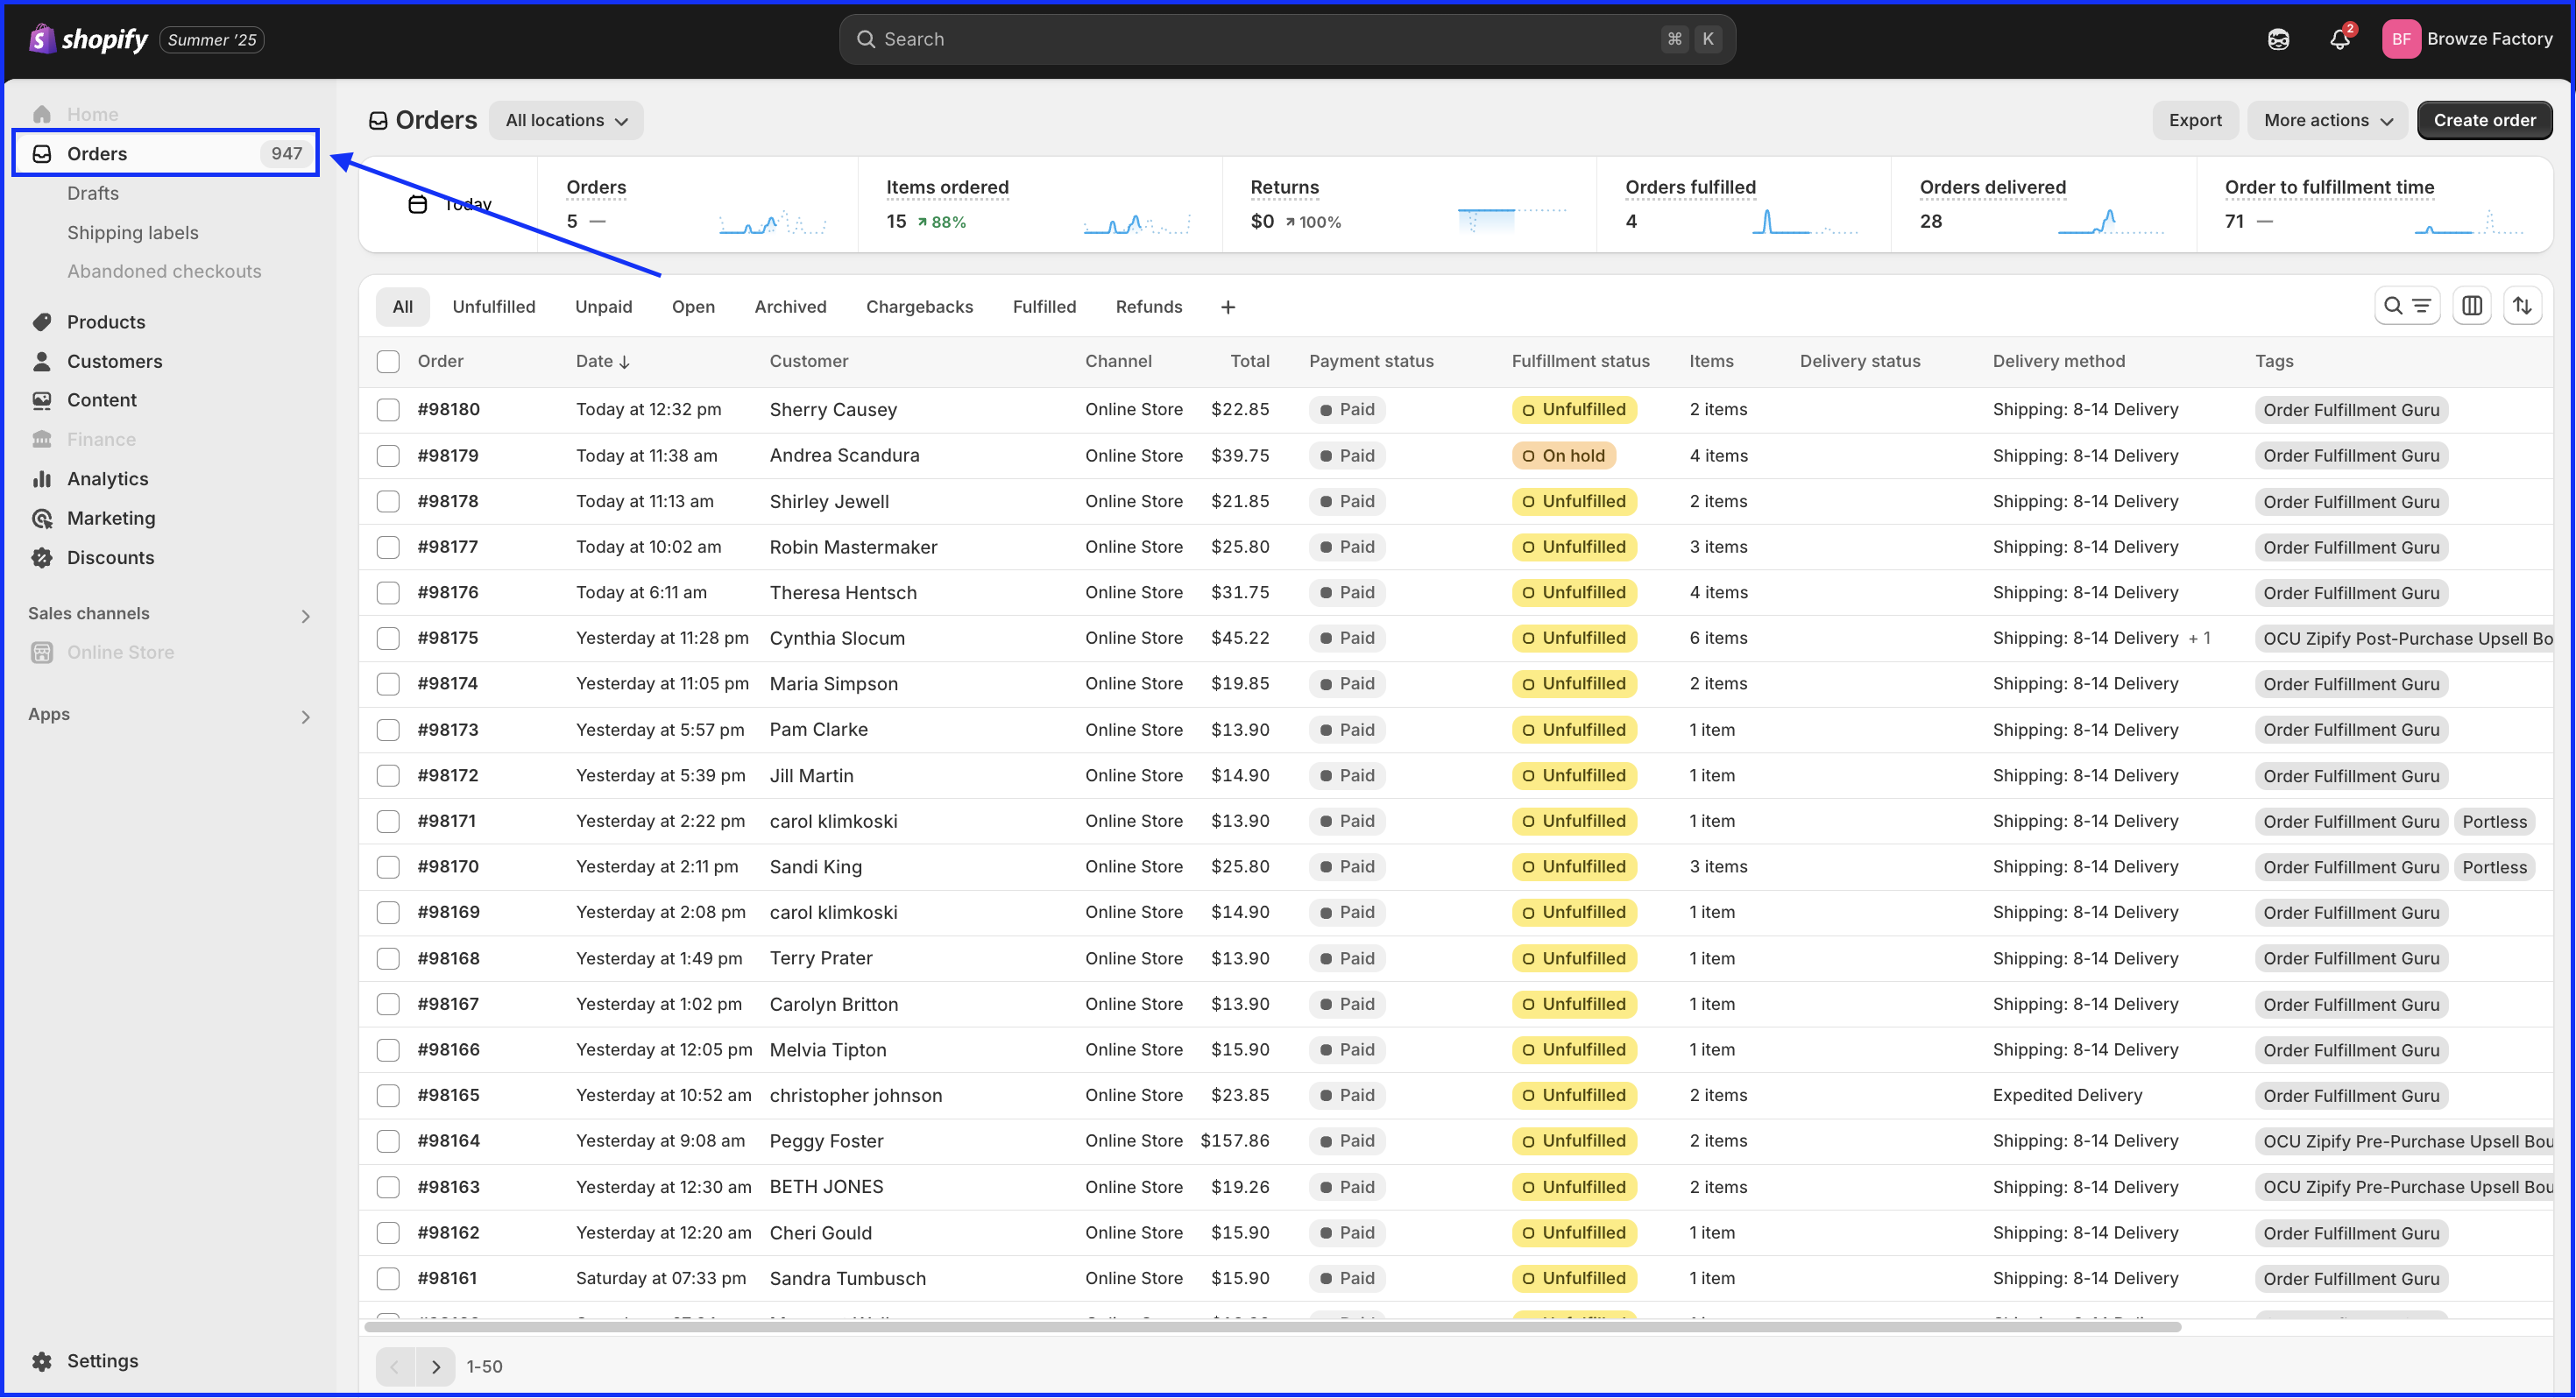Click the Shopify logo
Image resolution: width=2576 pixels, height=1398 pixels.
coord(88,39)
